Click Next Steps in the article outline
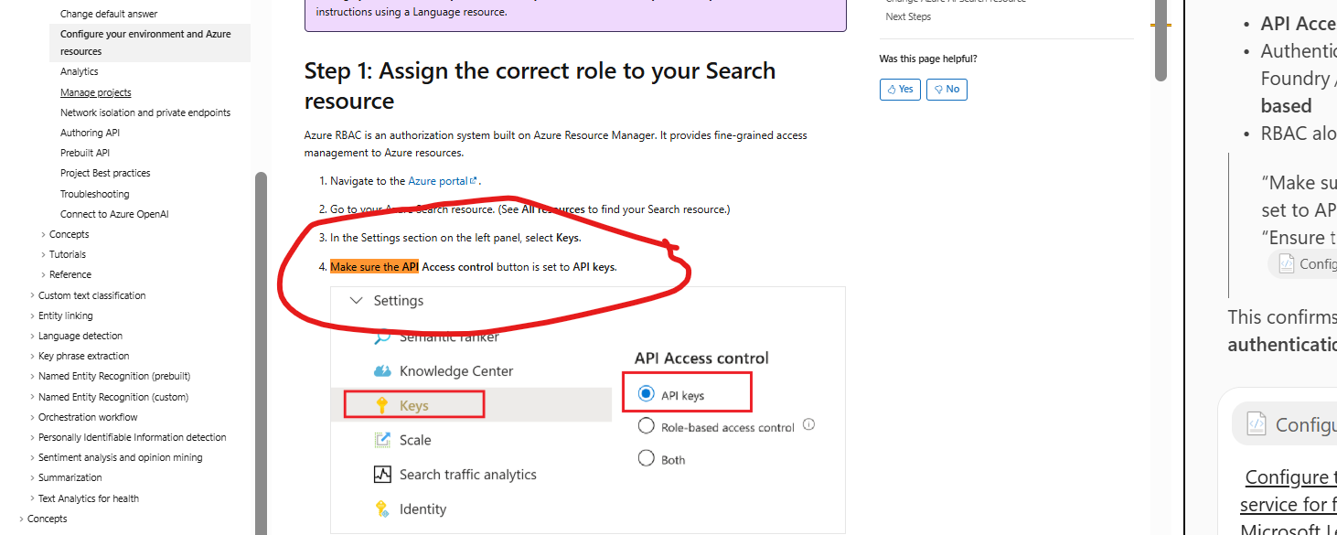1337x535 pixels. 908,16
